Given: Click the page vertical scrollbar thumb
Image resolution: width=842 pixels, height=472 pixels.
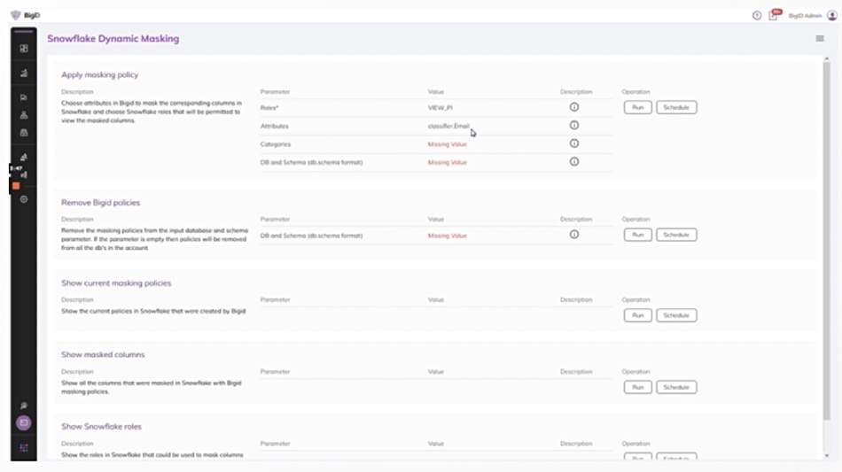Looking at the screenshot, I should (x=826, y=242).
